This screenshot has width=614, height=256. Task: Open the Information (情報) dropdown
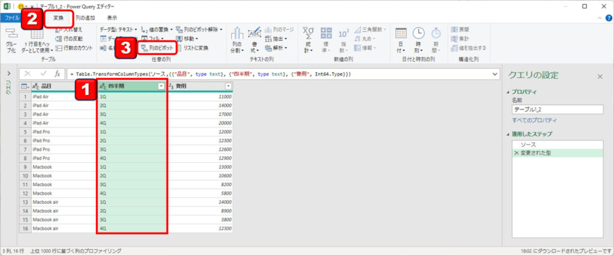click(365, 48)
